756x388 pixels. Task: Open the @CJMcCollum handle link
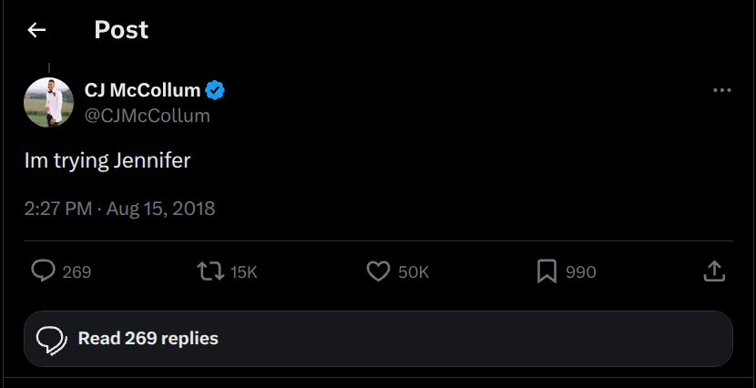[147, 116]
